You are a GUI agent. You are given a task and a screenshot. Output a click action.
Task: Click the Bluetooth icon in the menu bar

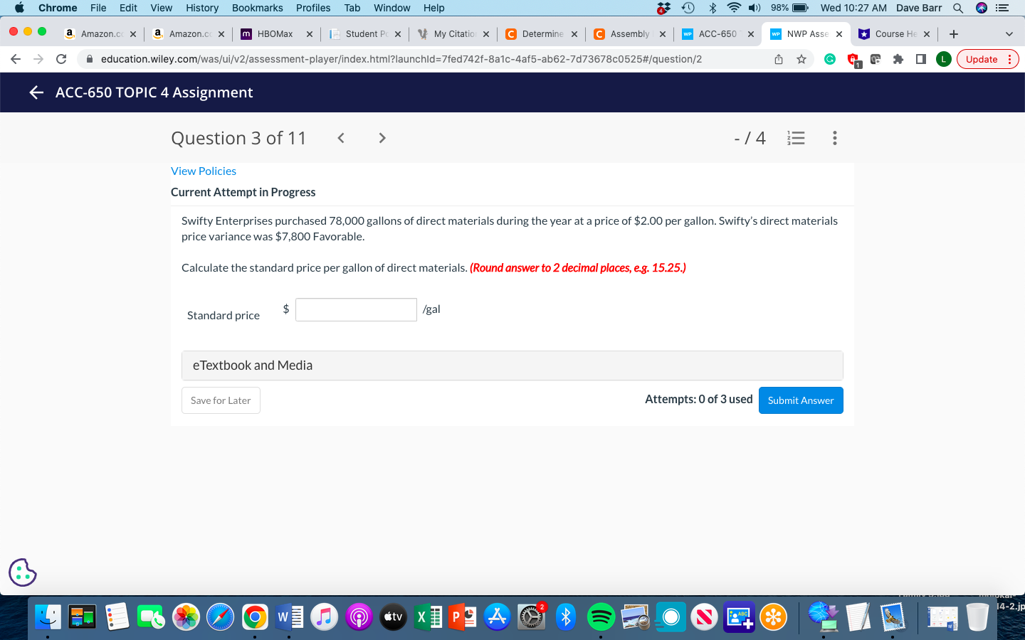[x=712, y=9]
